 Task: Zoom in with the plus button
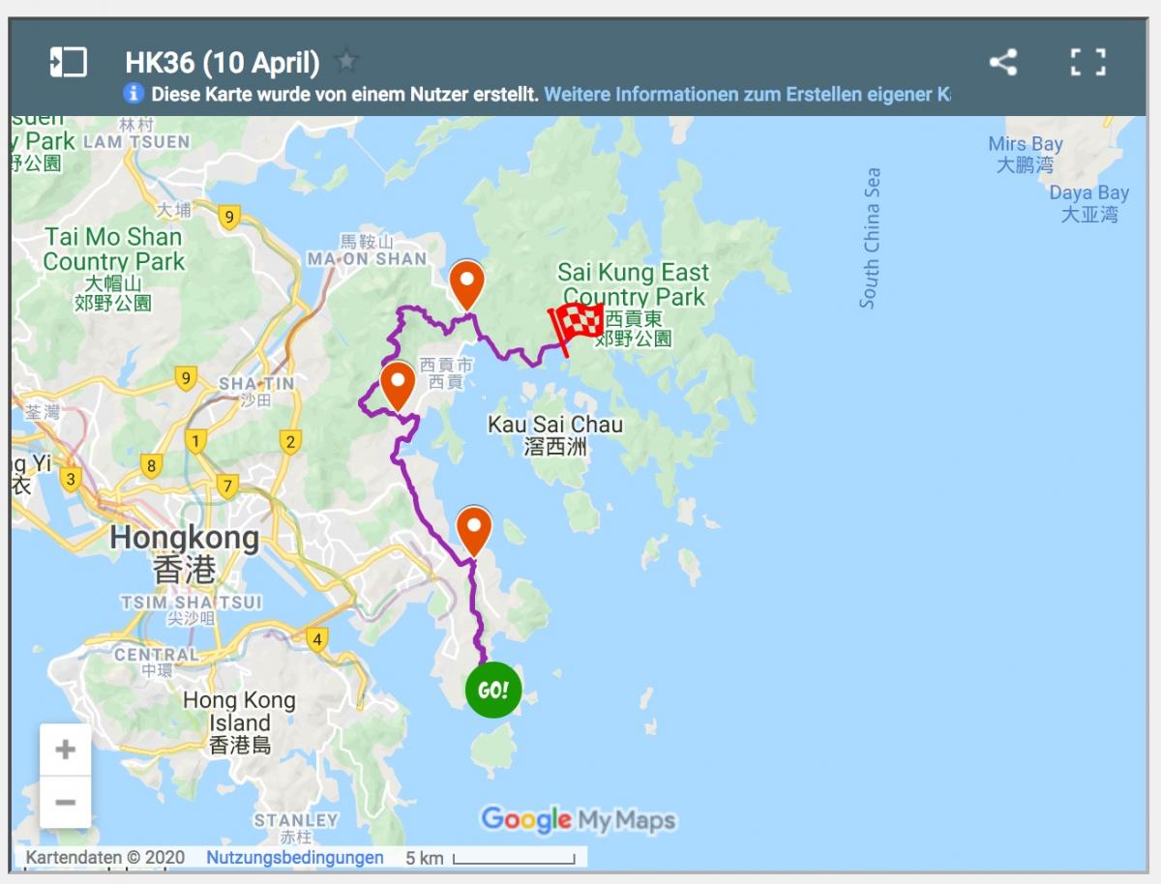(x=66, y=750)
